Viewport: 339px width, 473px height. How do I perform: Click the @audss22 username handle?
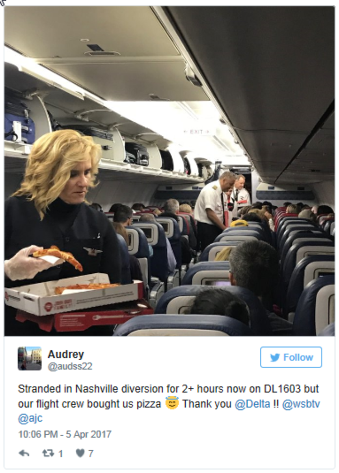[x=70, y=366]
